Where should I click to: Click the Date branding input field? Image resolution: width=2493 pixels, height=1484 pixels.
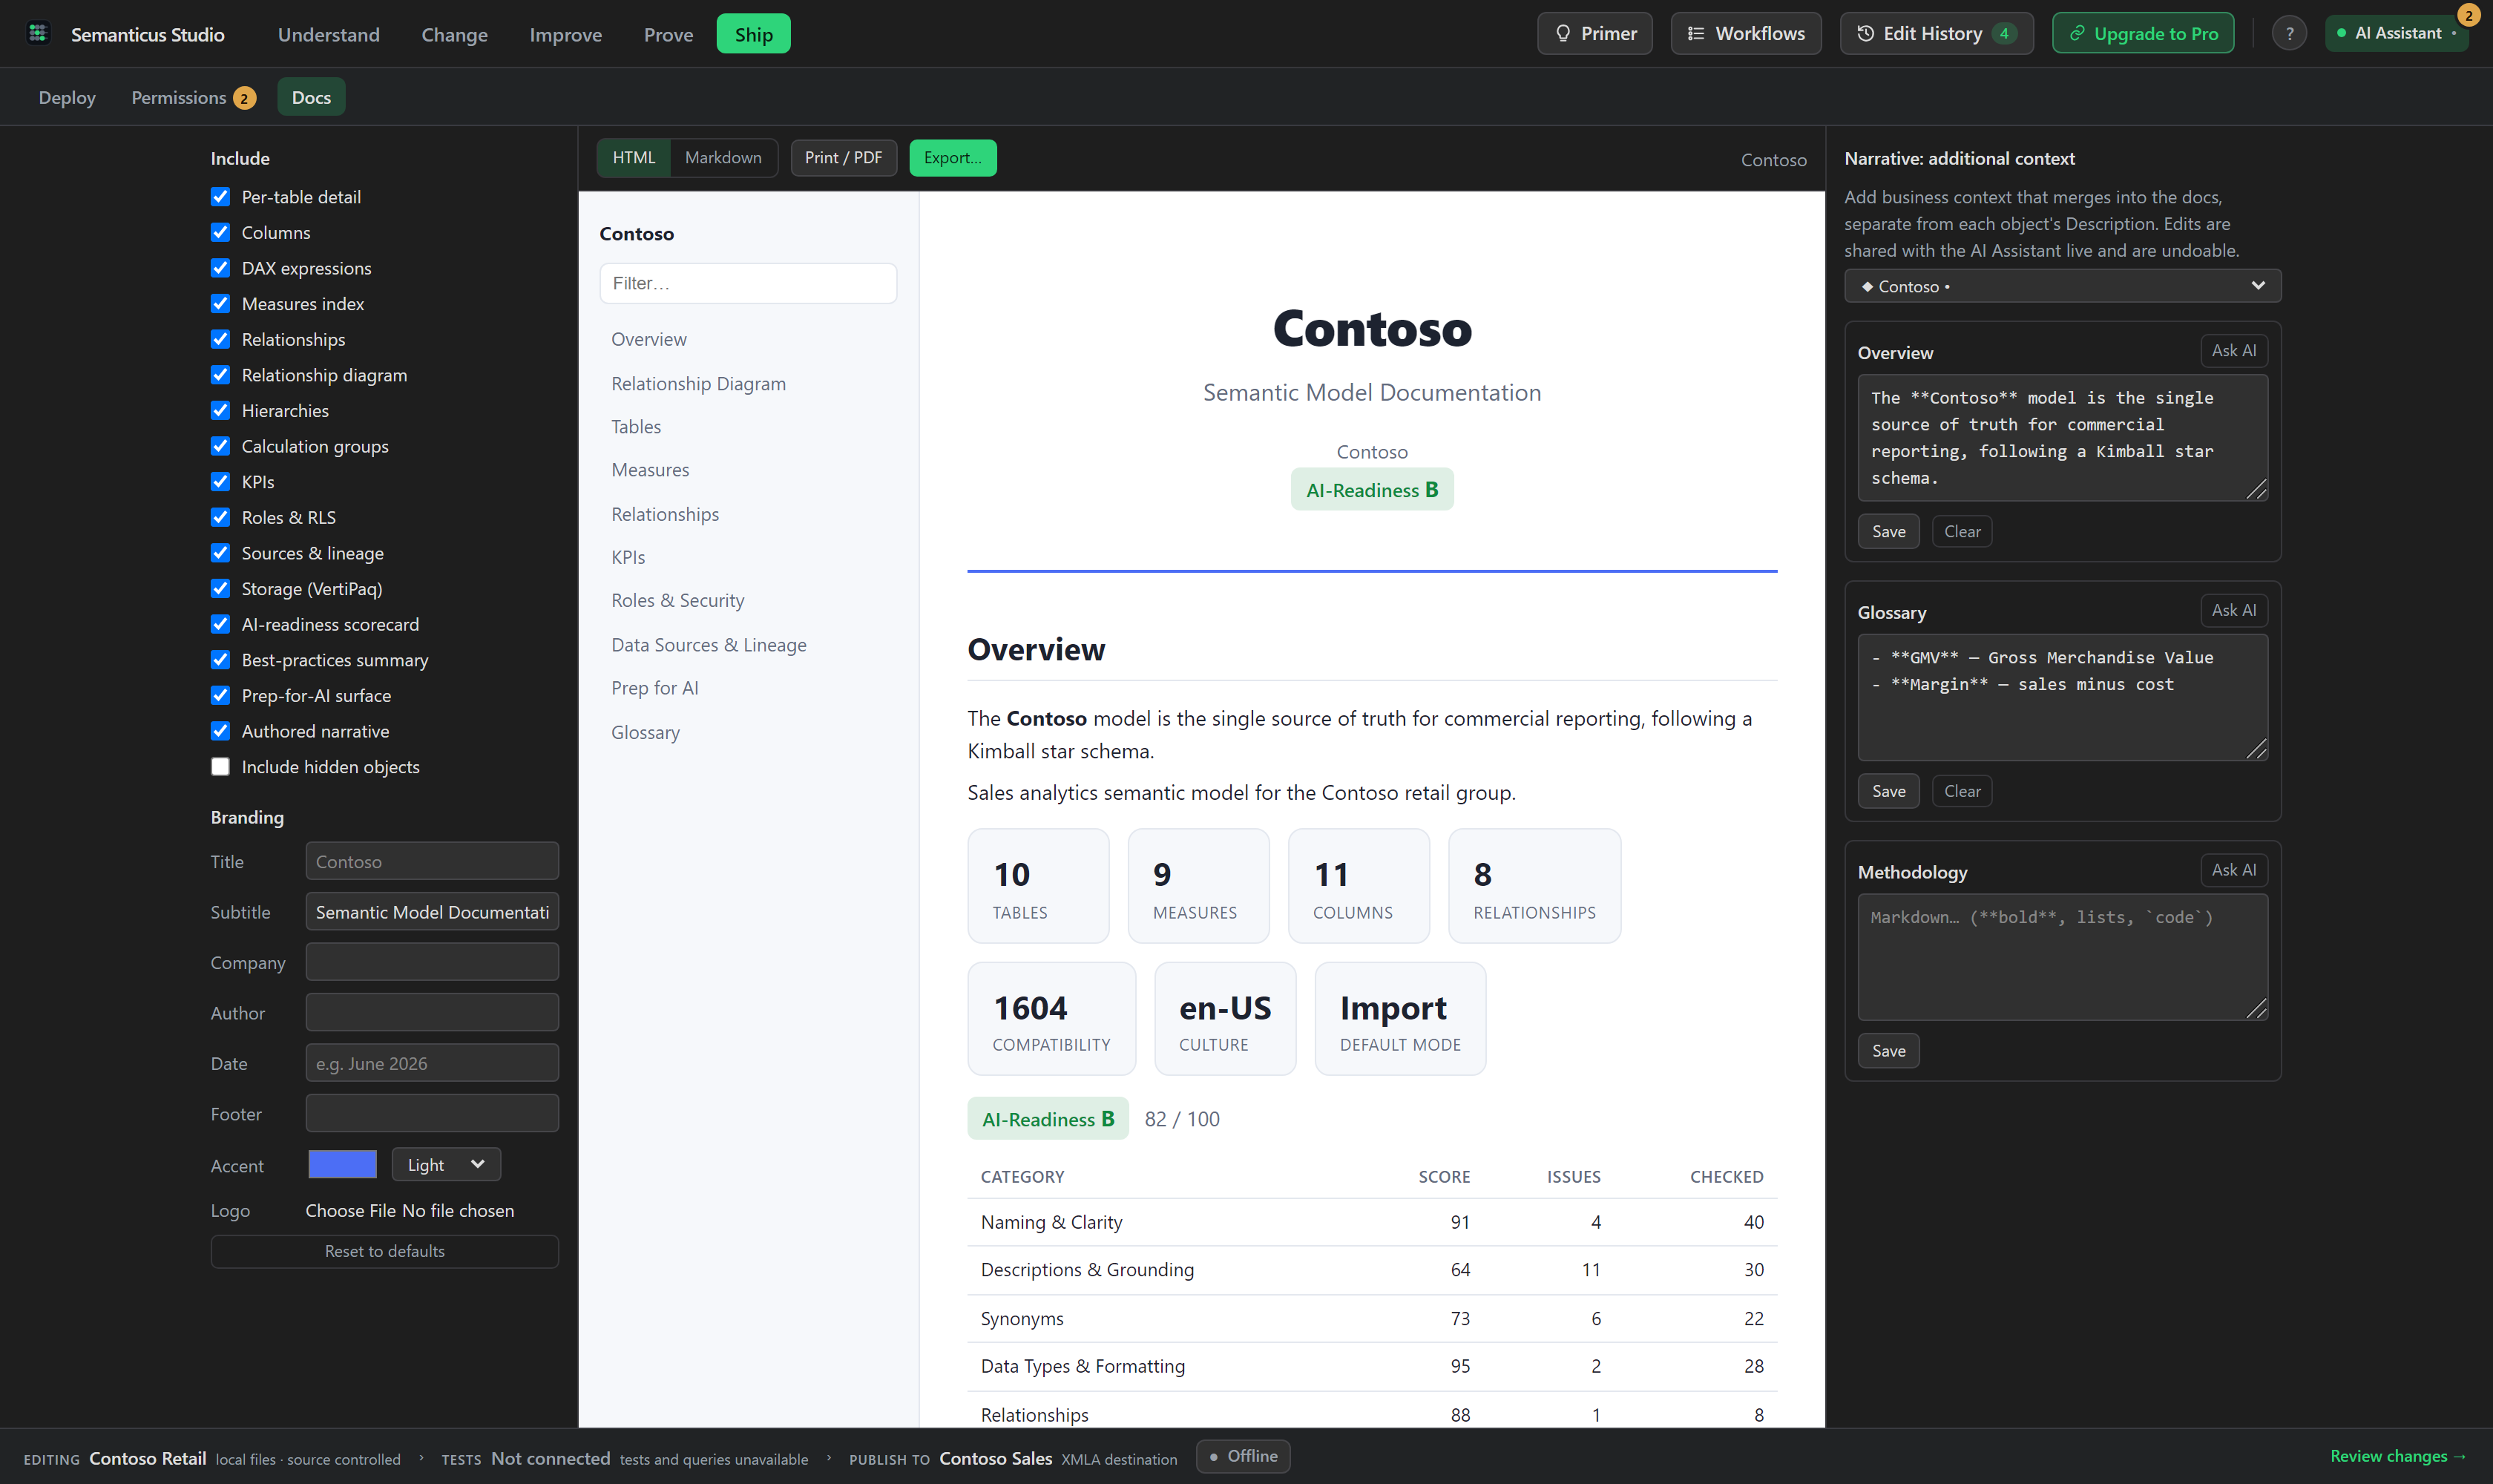point(432,1063)
